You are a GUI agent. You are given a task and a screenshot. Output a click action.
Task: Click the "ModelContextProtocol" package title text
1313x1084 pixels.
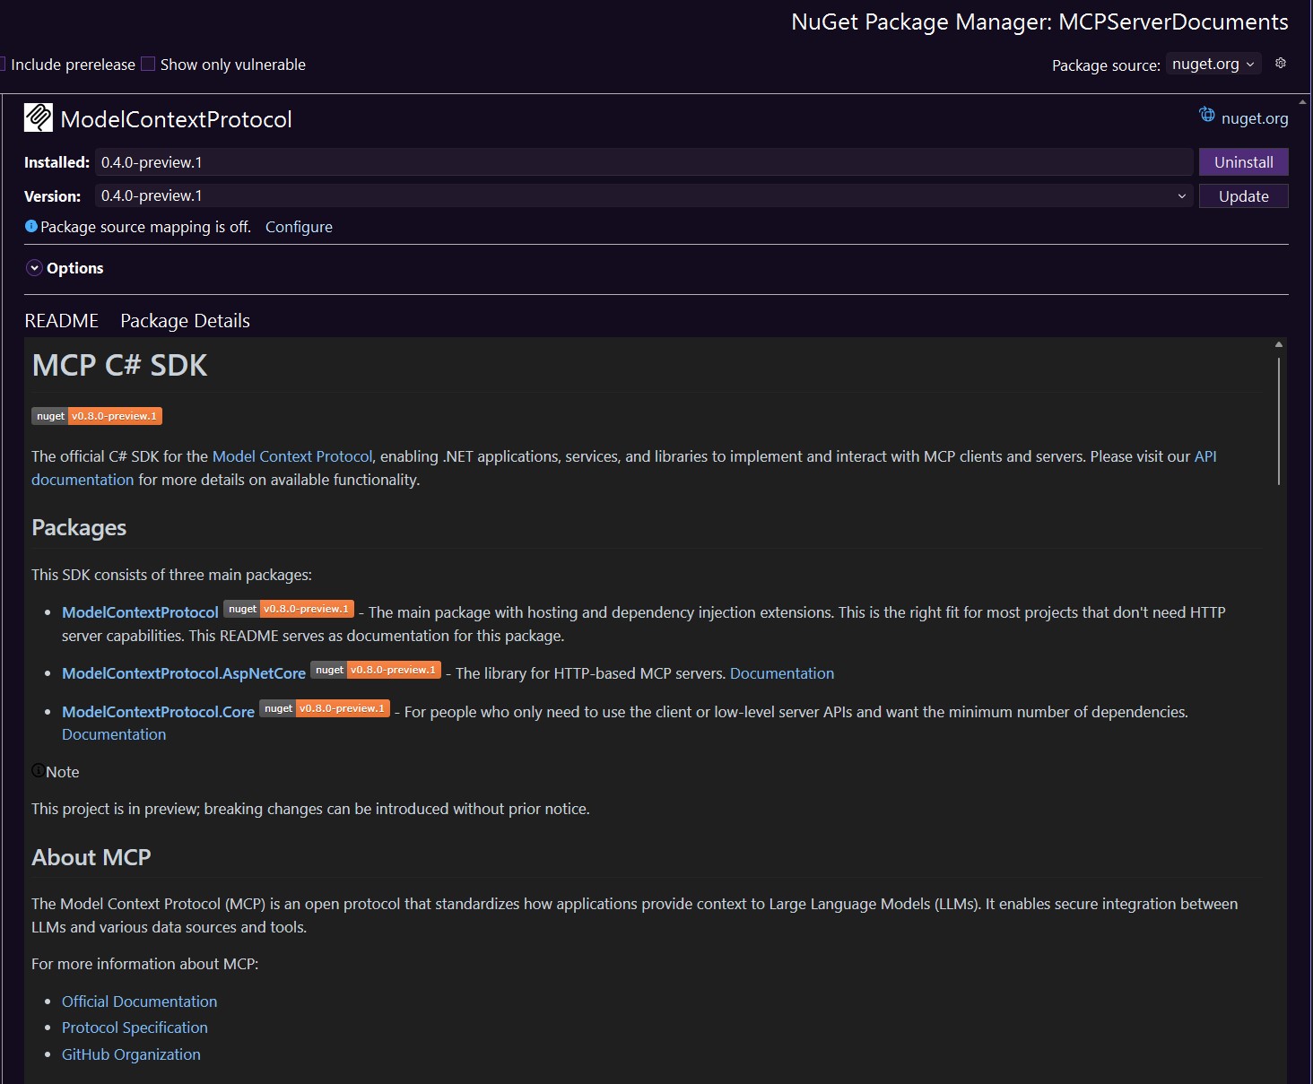(x=177, y=119)
